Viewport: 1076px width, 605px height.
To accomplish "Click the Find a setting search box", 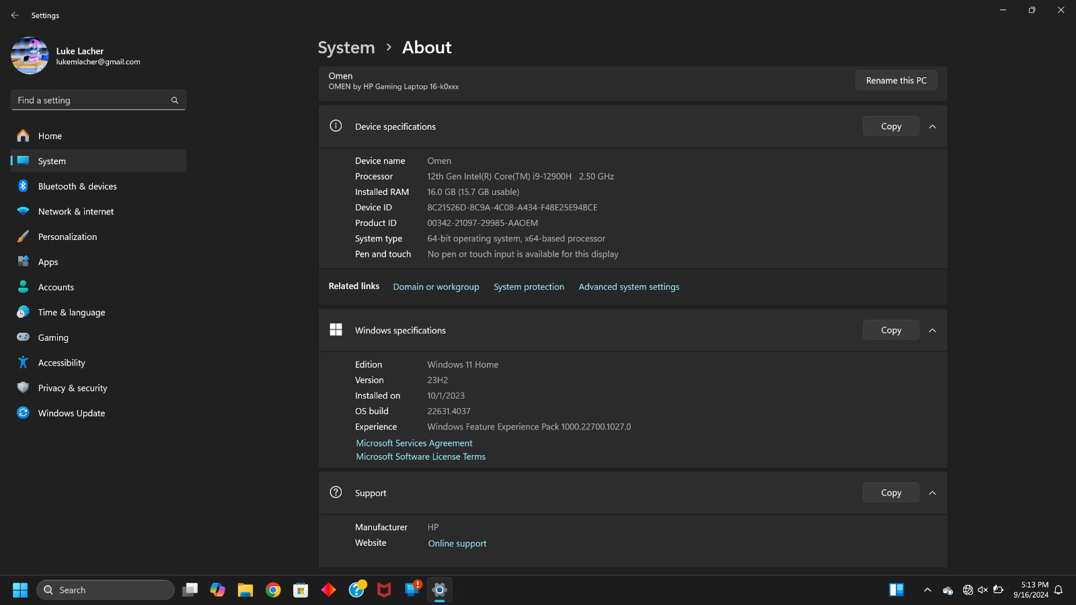I will point(98,100).
